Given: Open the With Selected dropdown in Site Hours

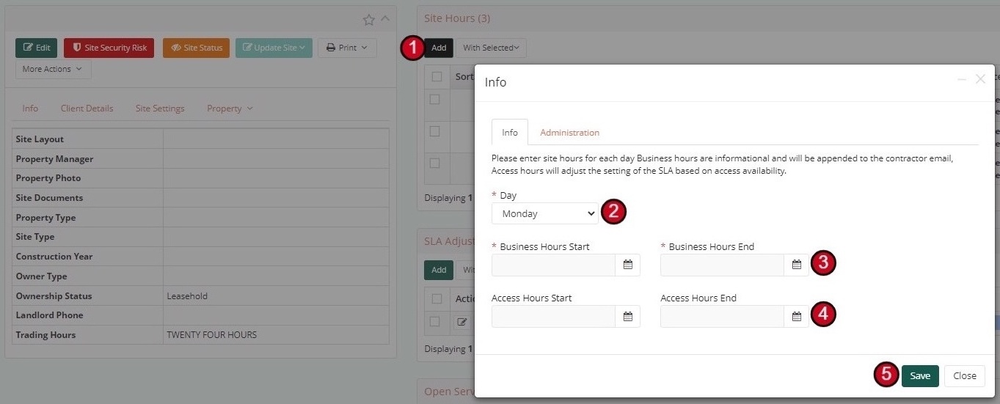Looking at the screenshot, I should coord(491,48).
